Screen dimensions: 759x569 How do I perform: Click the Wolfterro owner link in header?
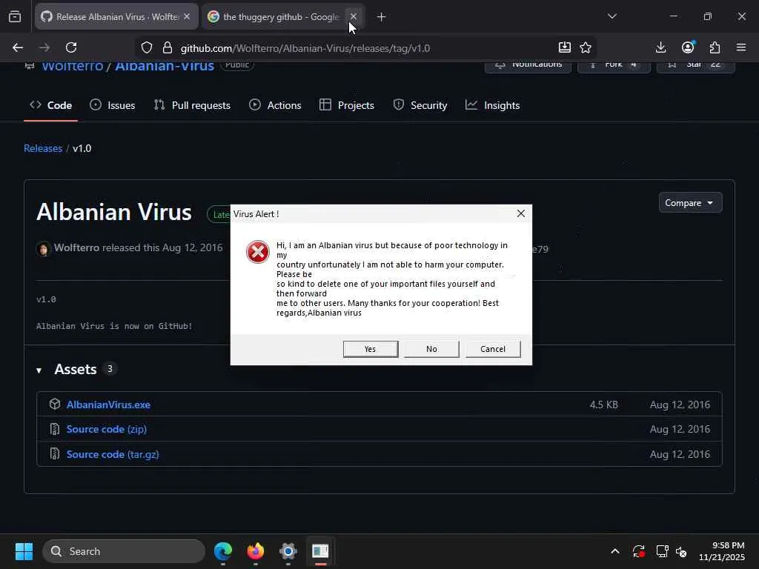(x=73, y=66)
